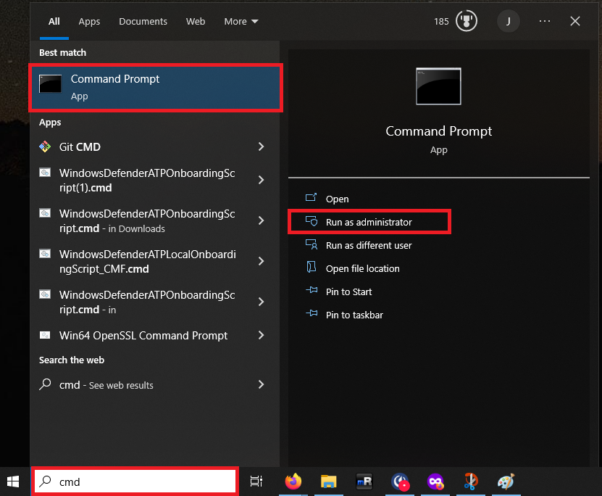Click the Pin to taskbar pin icon
The image size is (602, 496).
[x=312, y=313]
